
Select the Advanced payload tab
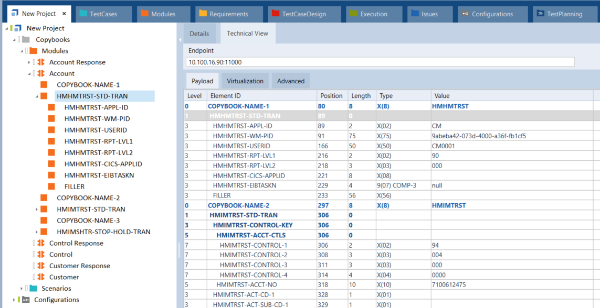pyautogui.click(x=290, y=81)
